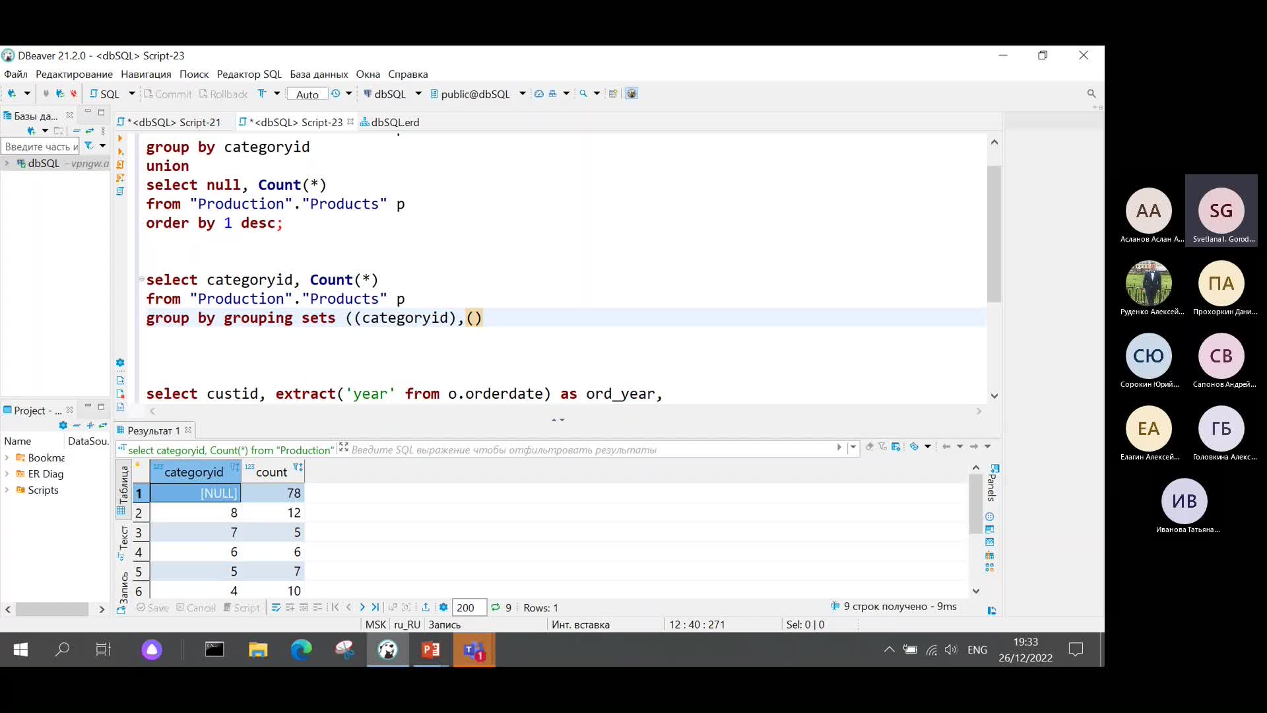Click Cancel button in results toolbar
Screen dimensions: 1267x713
point(195,608)
